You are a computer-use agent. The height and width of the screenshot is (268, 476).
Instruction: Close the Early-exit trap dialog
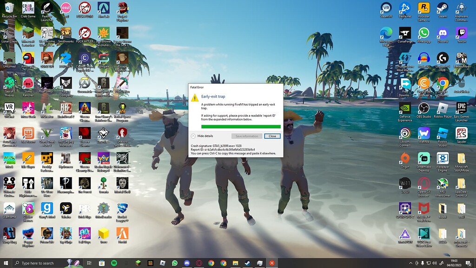(272, 135)
